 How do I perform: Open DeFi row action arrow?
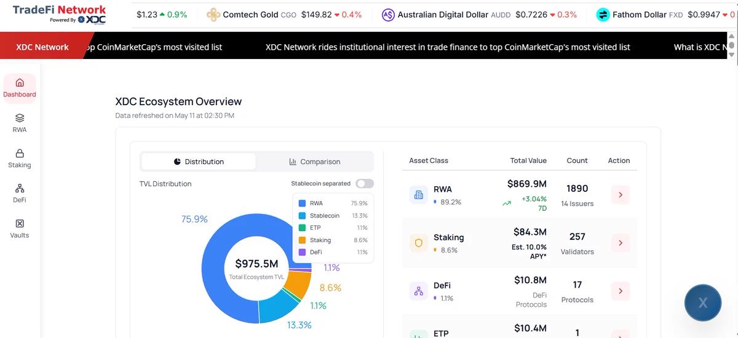(x=620, y=291)
